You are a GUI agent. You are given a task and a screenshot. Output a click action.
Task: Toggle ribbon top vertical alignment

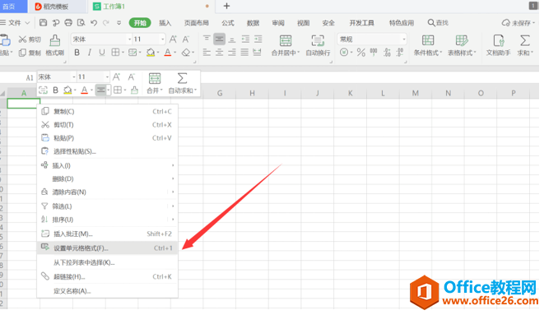point(207,39)
